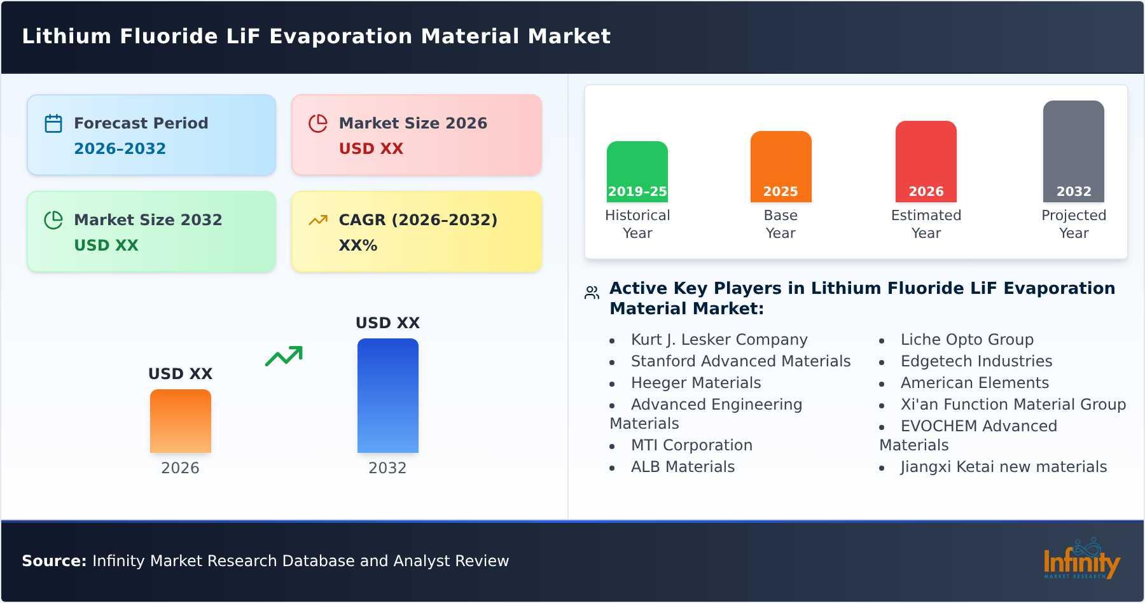
Task: Click the trending arrow icon beside CAGR
Action: coord(318,220)
